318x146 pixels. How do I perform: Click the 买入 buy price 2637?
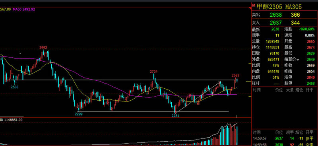[x=276, y=23]
